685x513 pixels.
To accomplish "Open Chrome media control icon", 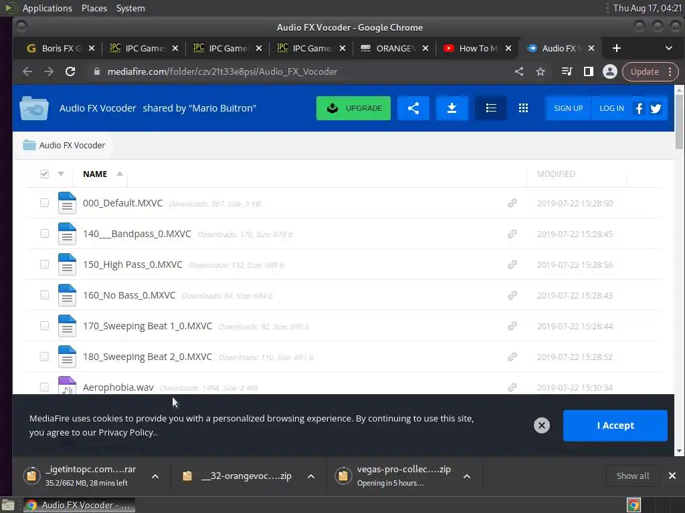I will point(567,71).
